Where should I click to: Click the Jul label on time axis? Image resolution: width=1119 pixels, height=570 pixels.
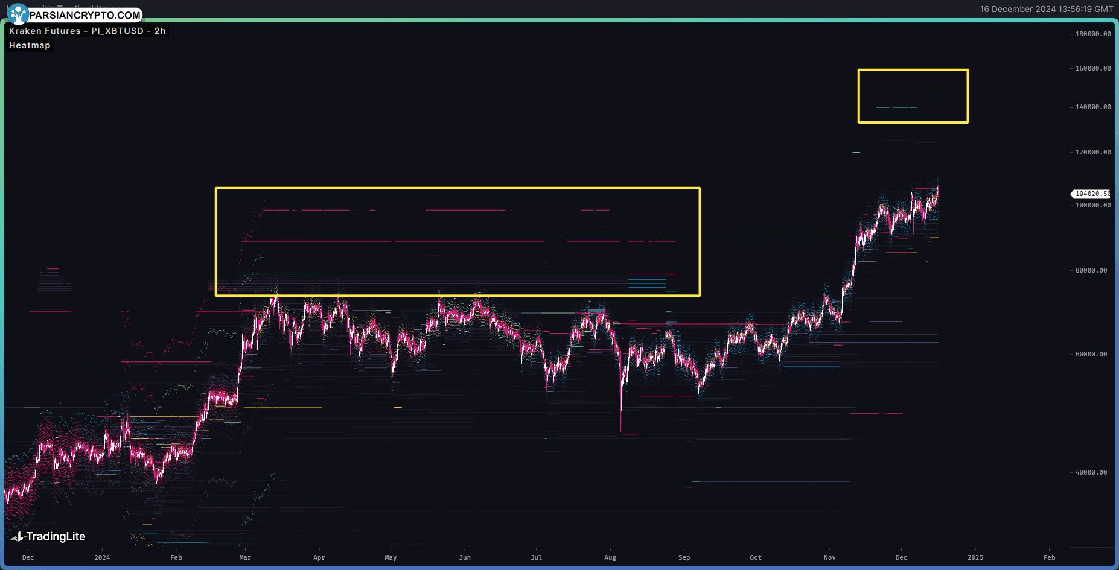tap(536, 557)
